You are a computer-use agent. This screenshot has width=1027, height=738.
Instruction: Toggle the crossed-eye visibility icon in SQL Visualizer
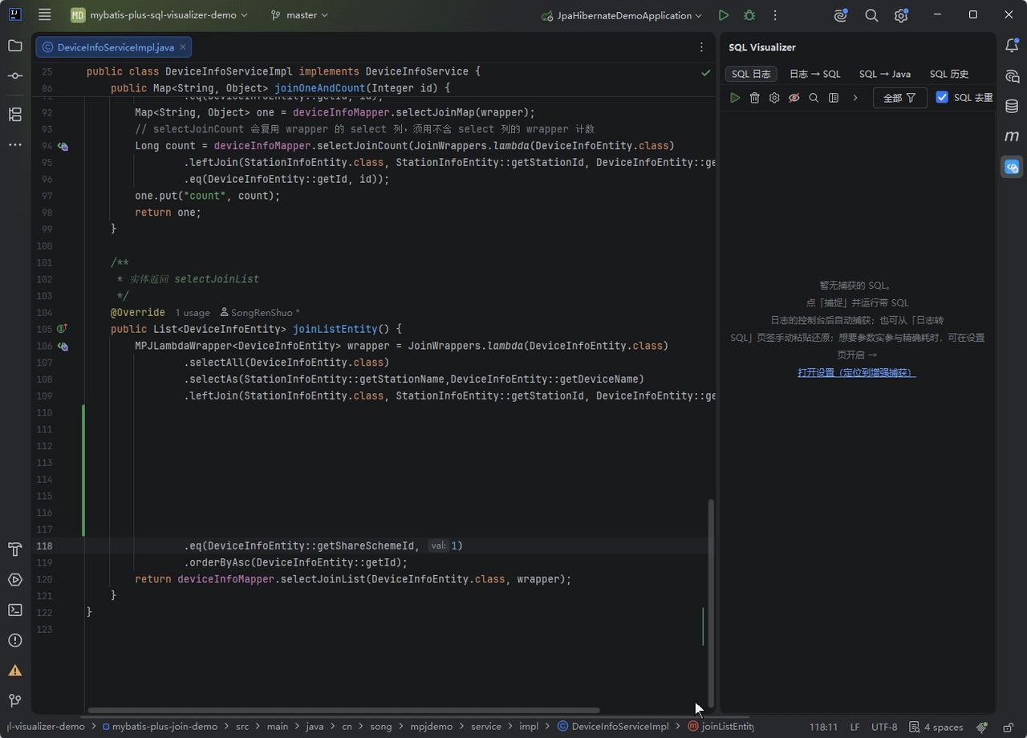[794, 98]
